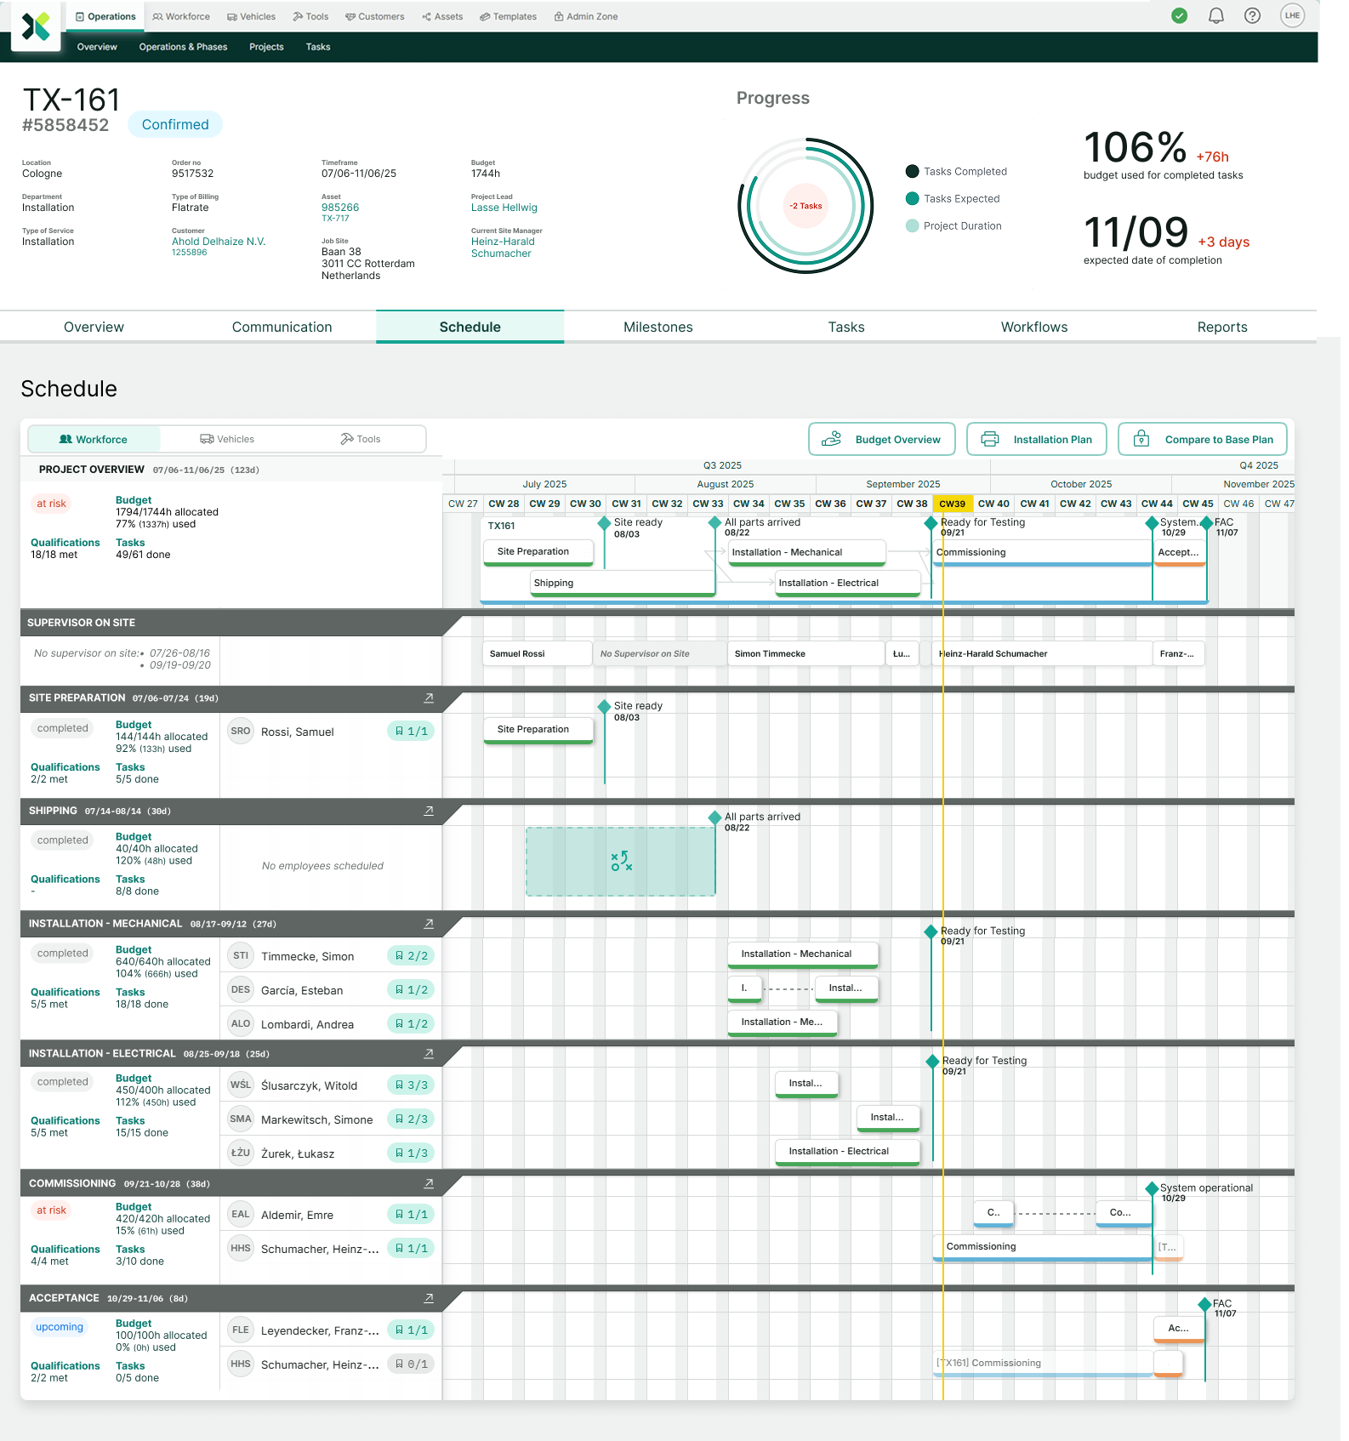Screen dimensions: 1349x1441
Task: Open the Reports tab
Action: pyautogui.click(x=1221, y=327)
